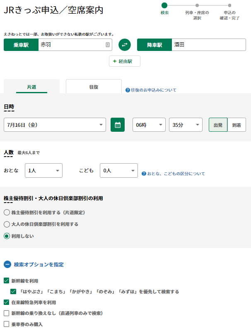Open the calendar date picker icon

pyautogui.click(x=118, y=125)
